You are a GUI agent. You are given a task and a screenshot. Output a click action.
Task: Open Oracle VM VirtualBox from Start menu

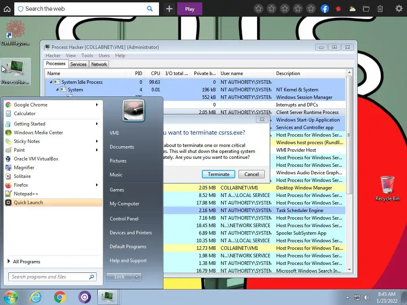click(53, 159)
